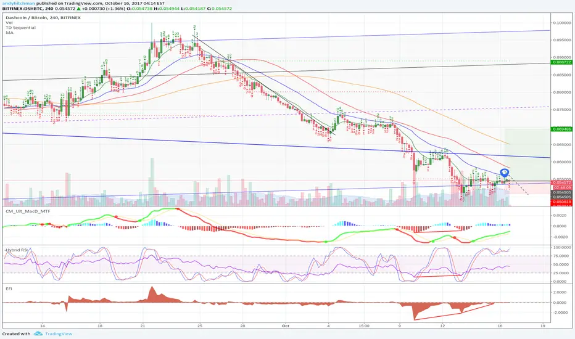Image resolution: width=575 pixels, height=339 pixels.
Task: Click the L:0.054187 low value
Action: [x=193, y=9]
